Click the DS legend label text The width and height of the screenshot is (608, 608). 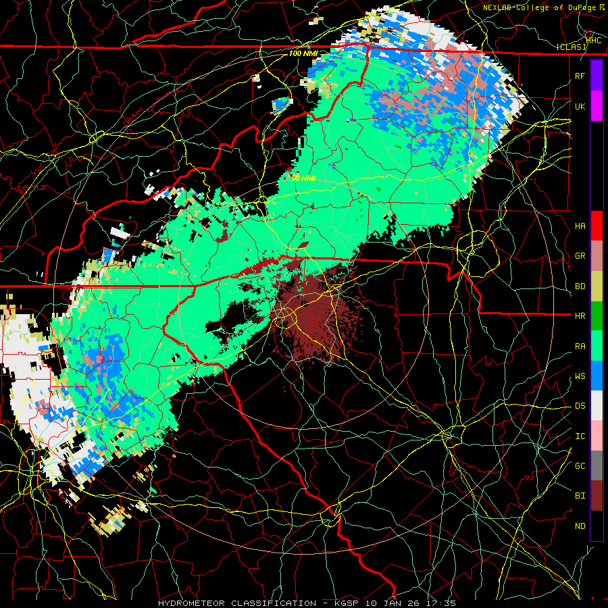coord(580,406)
